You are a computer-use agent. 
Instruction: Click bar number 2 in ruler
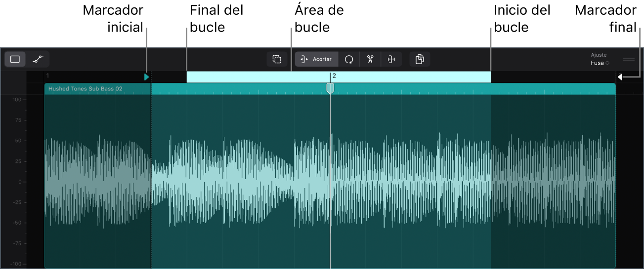(x=334, y=76)
